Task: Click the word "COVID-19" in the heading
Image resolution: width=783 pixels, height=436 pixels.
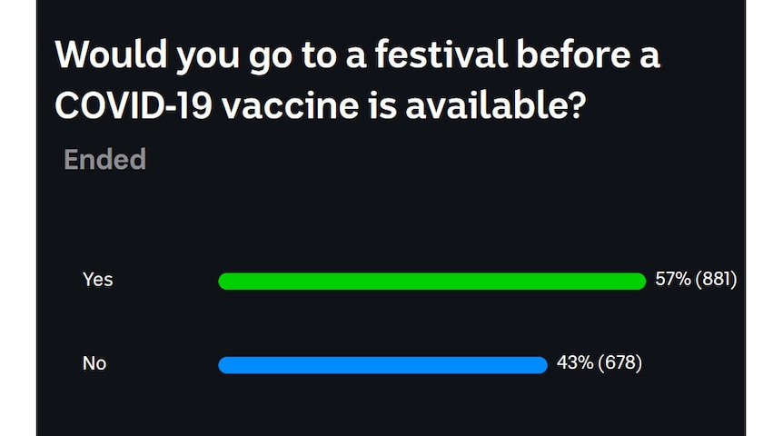Action: pyautogui.click(x=134, y=105)
